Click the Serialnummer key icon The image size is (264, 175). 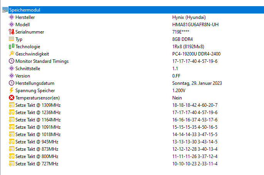tap(11, 32)
